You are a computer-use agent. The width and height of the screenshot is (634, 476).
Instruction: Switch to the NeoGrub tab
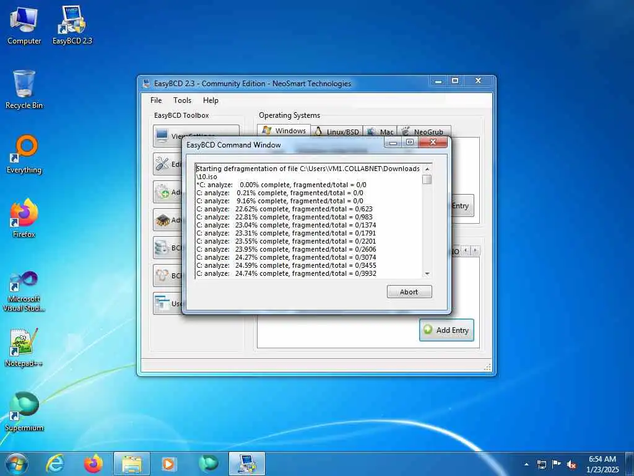coord(423,131)
